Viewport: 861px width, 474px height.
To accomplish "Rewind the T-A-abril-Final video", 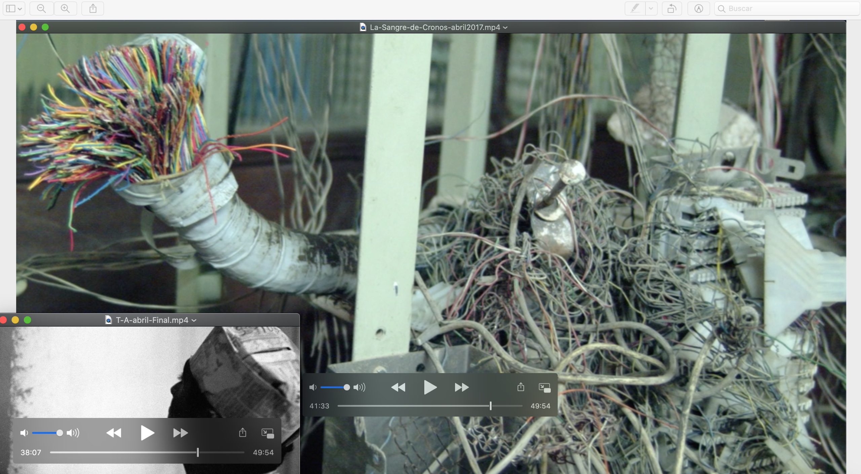I will point(114,433).
